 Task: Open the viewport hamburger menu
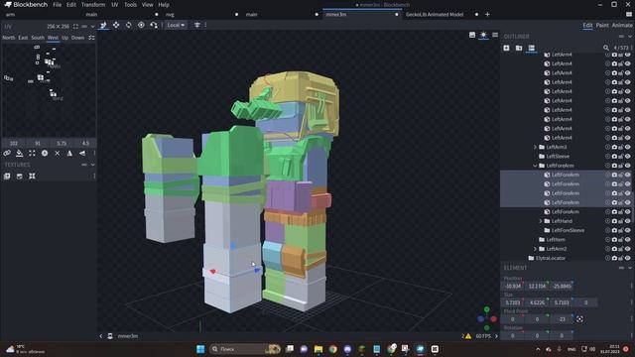point(495,36)
